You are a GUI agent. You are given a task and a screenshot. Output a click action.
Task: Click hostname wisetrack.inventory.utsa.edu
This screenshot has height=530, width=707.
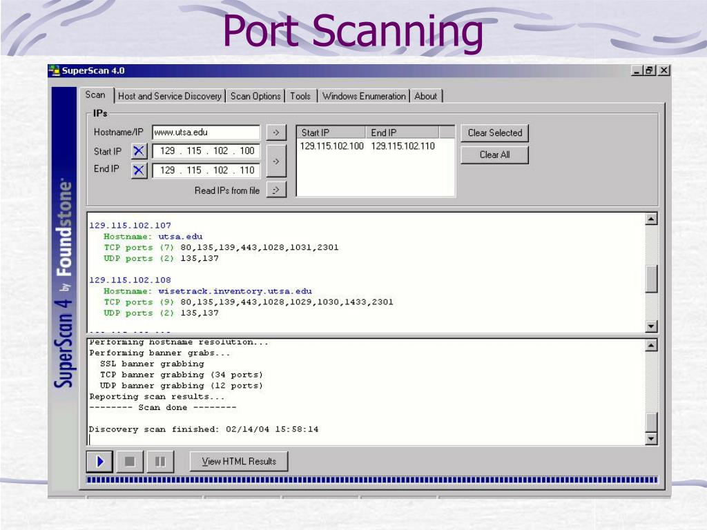click(235, 291)
